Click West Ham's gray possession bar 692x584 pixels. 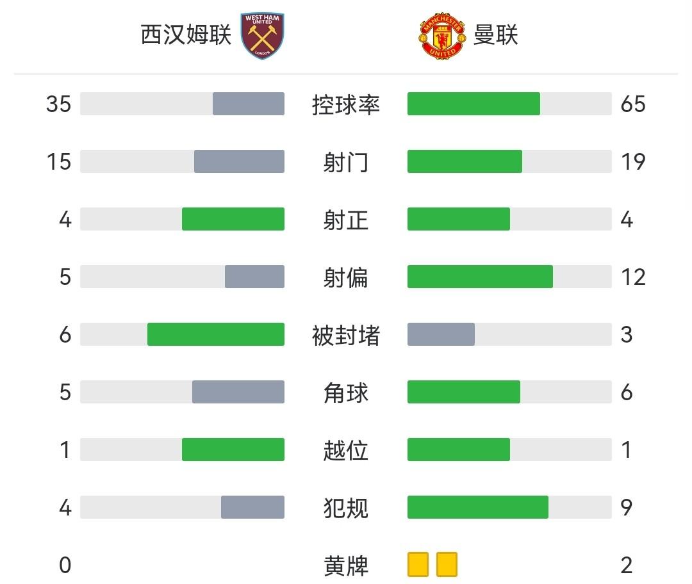249,104
